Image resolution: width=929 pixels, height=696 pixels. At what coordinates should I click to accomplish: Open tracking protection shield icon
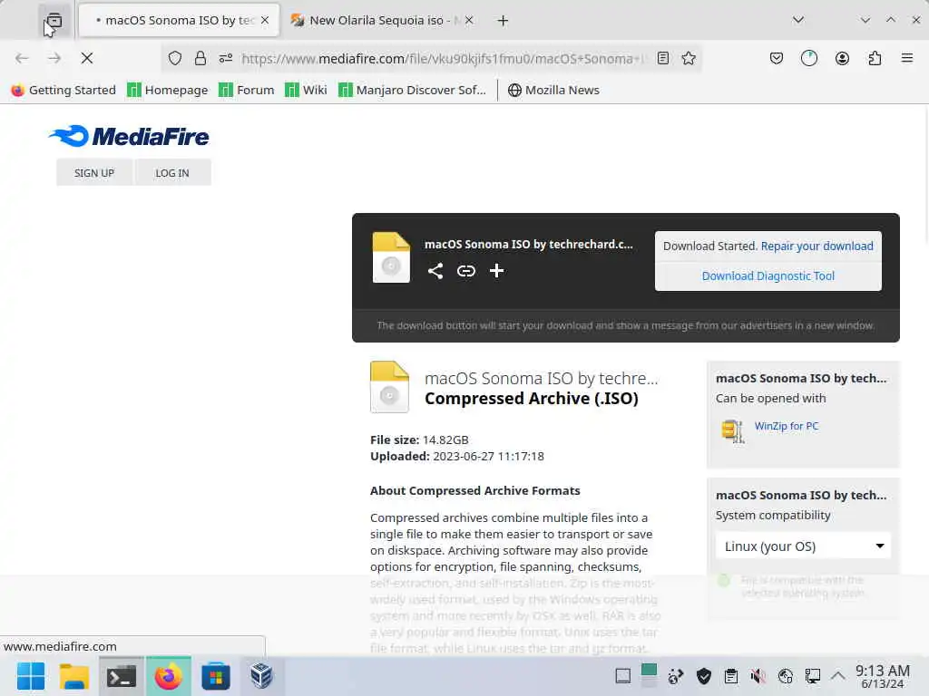point(175,58)
